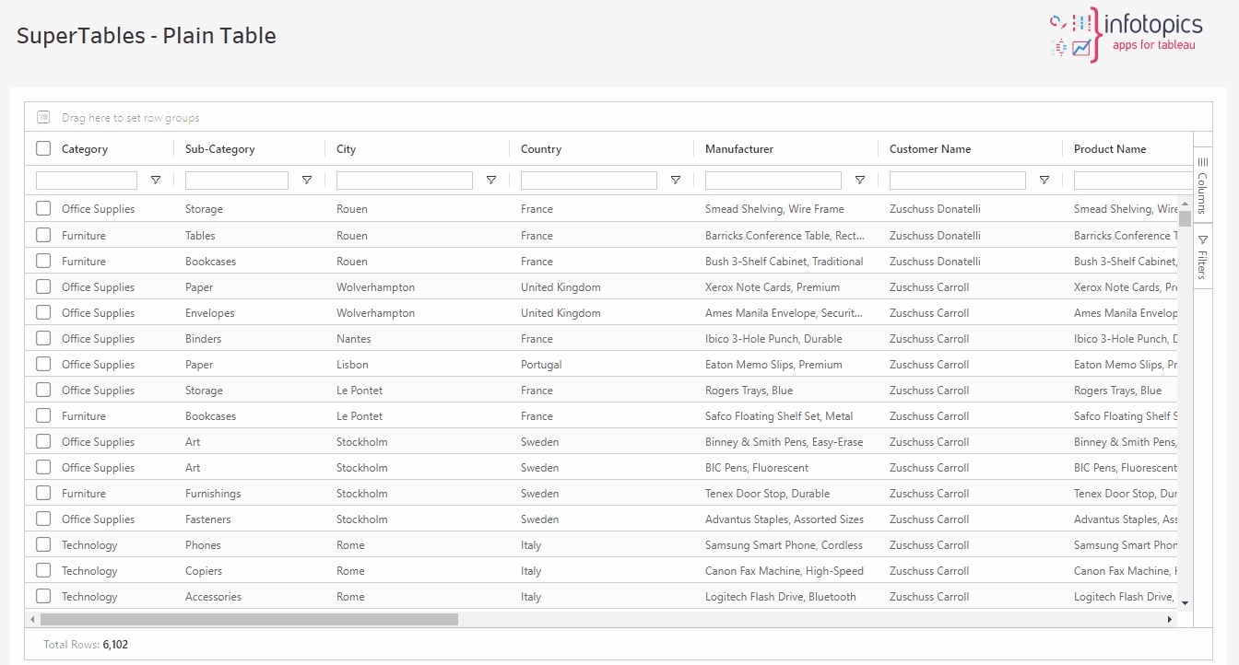Image resolution: width=1239 pixels, height=665 pixels.
Task: Click the scroll down arrow of vertical scrollbar
Action: coord(1185,602)
